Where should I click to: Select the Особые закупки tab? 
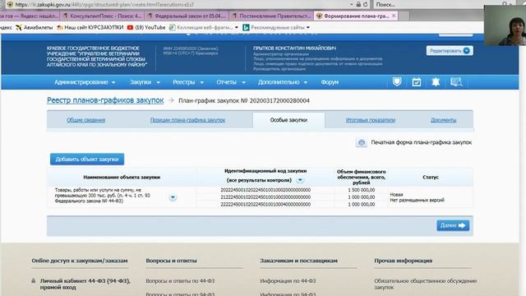click(x=288, y=120)
